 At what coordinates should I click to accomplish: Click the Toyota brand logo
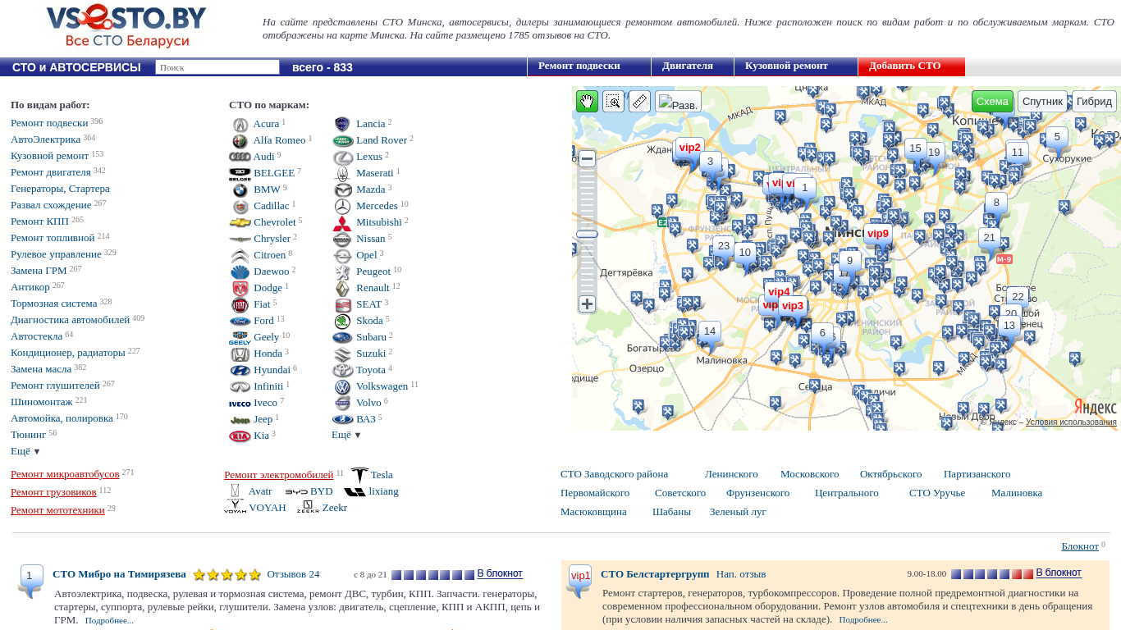[x=342, y=371]
